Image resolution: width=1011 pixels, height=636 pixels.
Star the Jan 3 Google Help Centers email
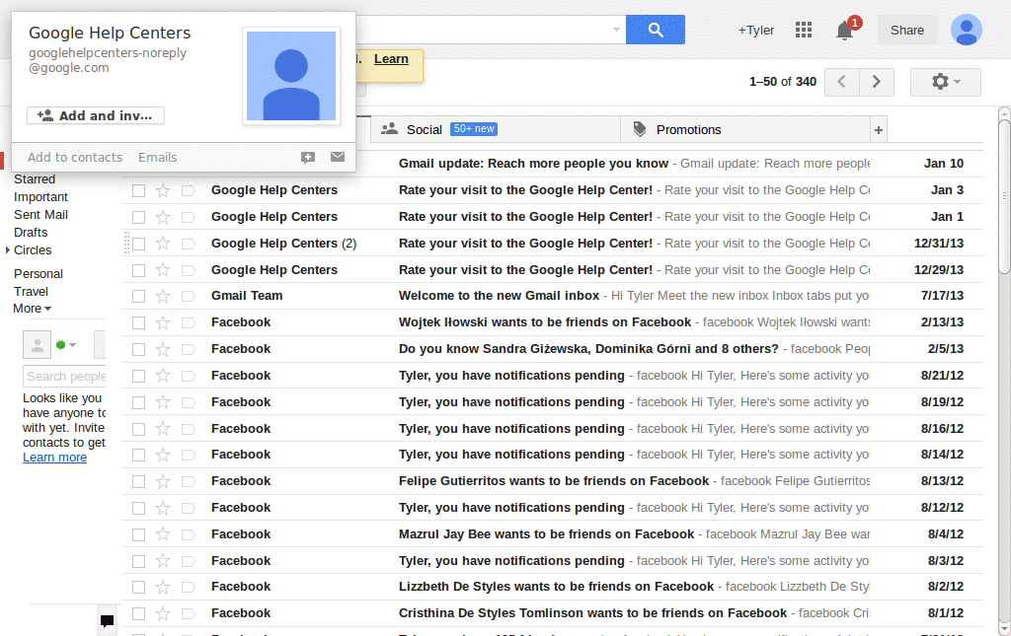163,190
